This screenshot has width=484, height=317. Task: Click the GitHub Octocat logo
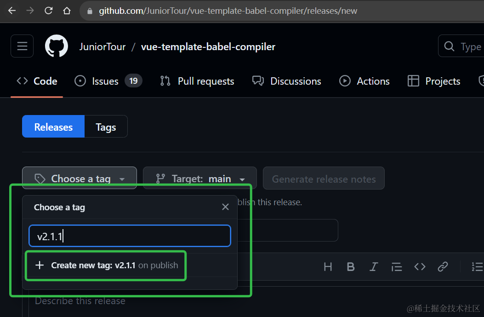point(57,46)
